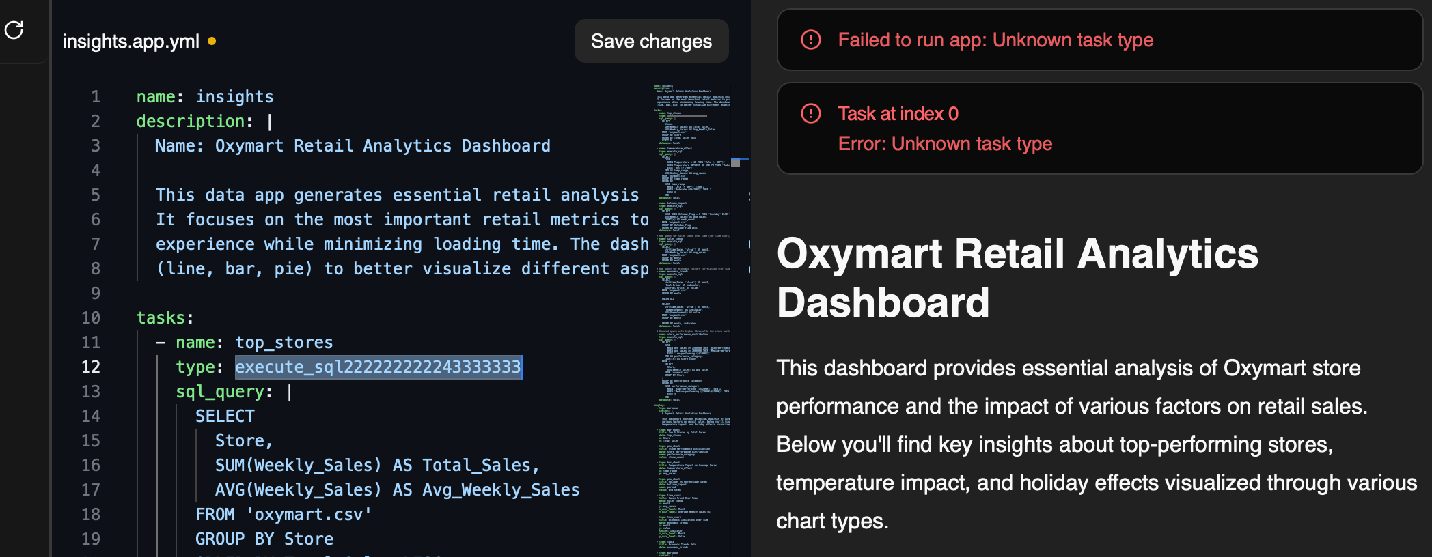Click line number 12 in the gutter

[91, 367]
